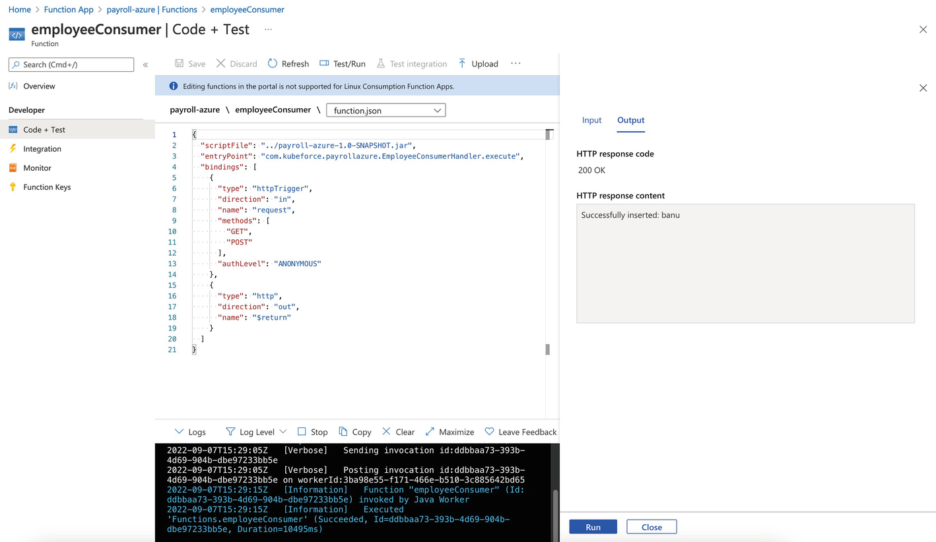Image resolution: width=936 pixels, height=542 pixels.
Task: Collapse the Logs section chevron
Action: (x=179, y=432)
